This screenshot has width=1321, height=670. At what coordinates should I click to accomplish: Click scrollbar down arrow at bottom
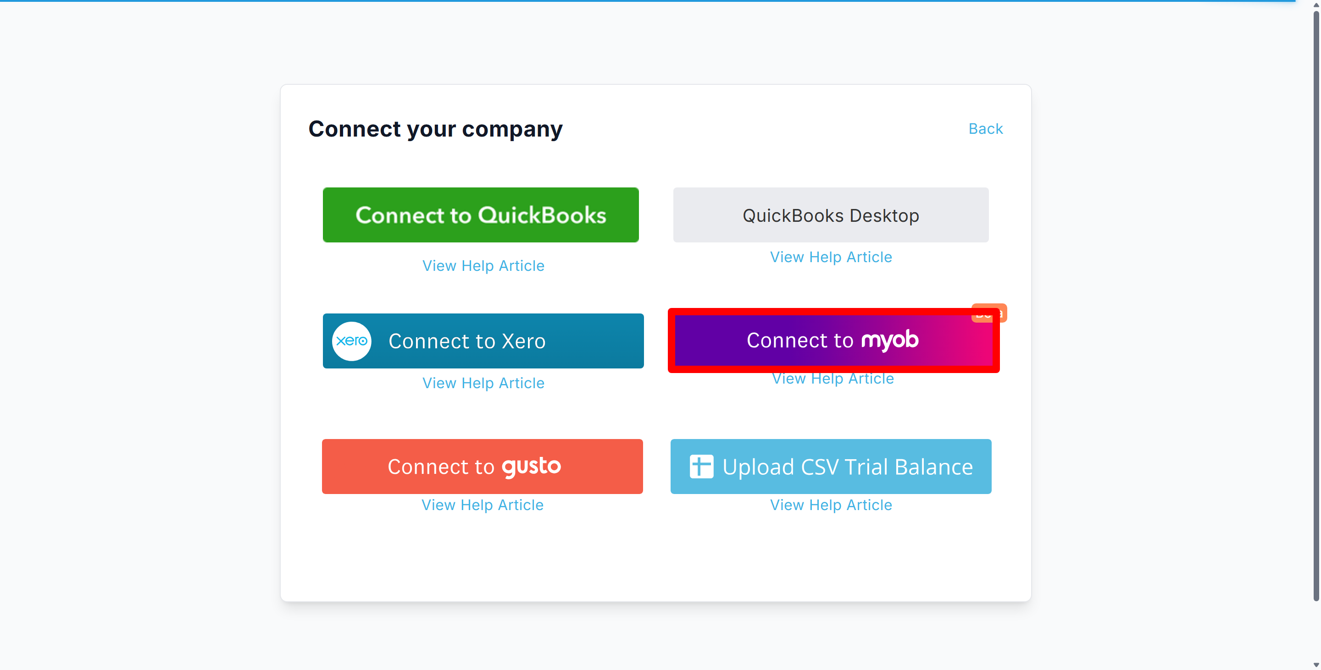click(1315, 665)
